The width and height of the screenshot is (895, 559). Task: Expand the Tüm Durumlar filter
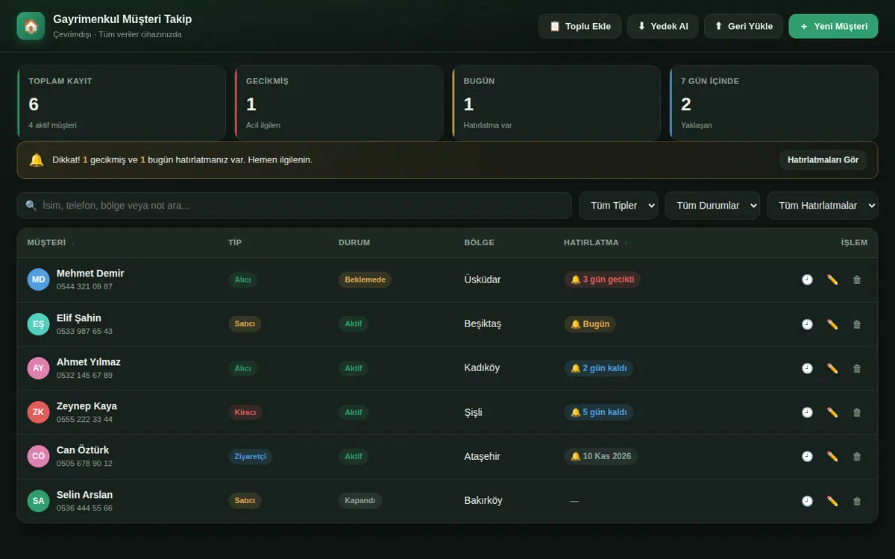click(712, 206)
